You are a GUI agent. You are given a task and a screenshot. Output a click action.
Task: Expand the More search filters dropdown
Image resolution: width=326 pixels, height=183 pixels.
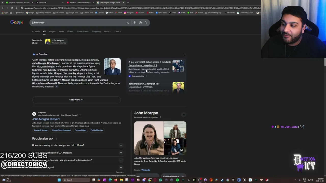107,32
